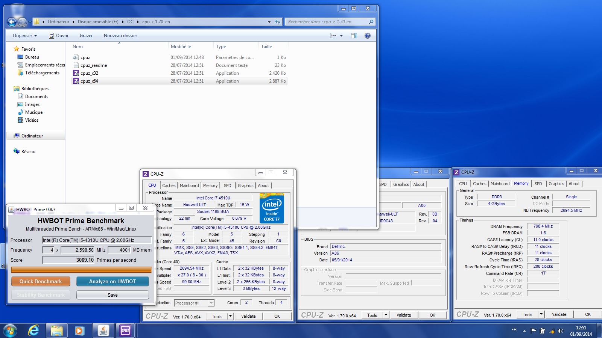This screenshot has width=602, height=338.
Task: Refresh the Explorer folder view
Action: 278,22
